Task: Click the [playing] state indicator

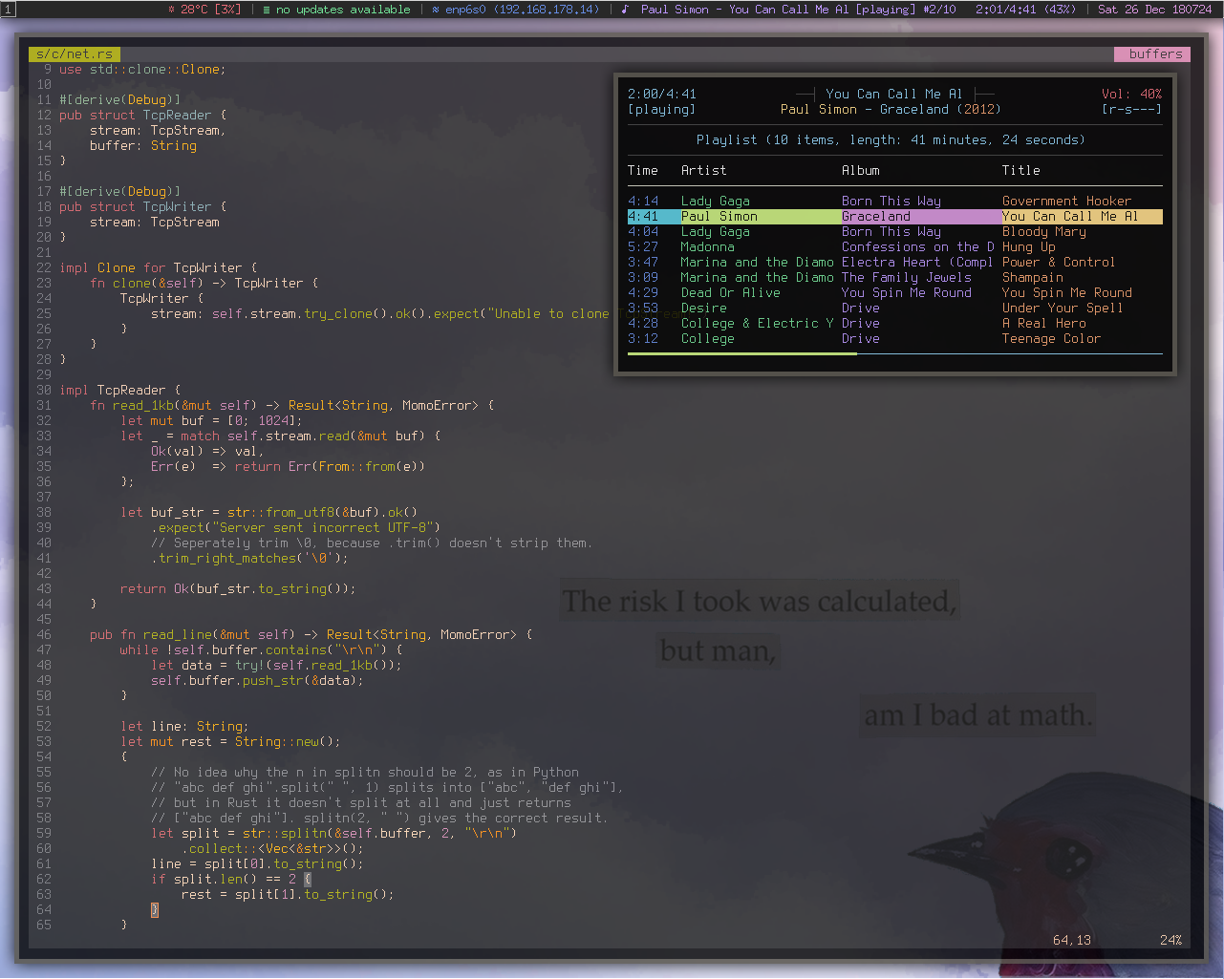Action: pos(661,109)
